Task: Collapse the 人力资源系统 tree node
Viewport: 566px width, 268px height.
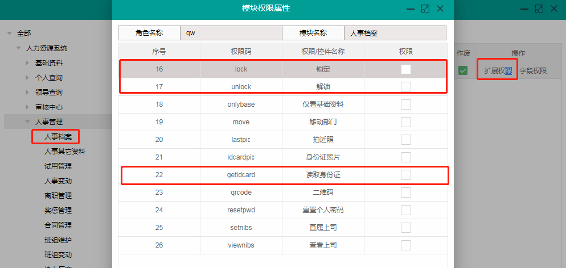Action: [x=18, y=48]
